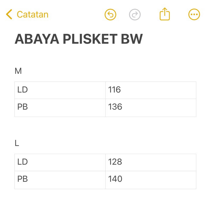Tap the size M label line

click(x=18, y=71)
